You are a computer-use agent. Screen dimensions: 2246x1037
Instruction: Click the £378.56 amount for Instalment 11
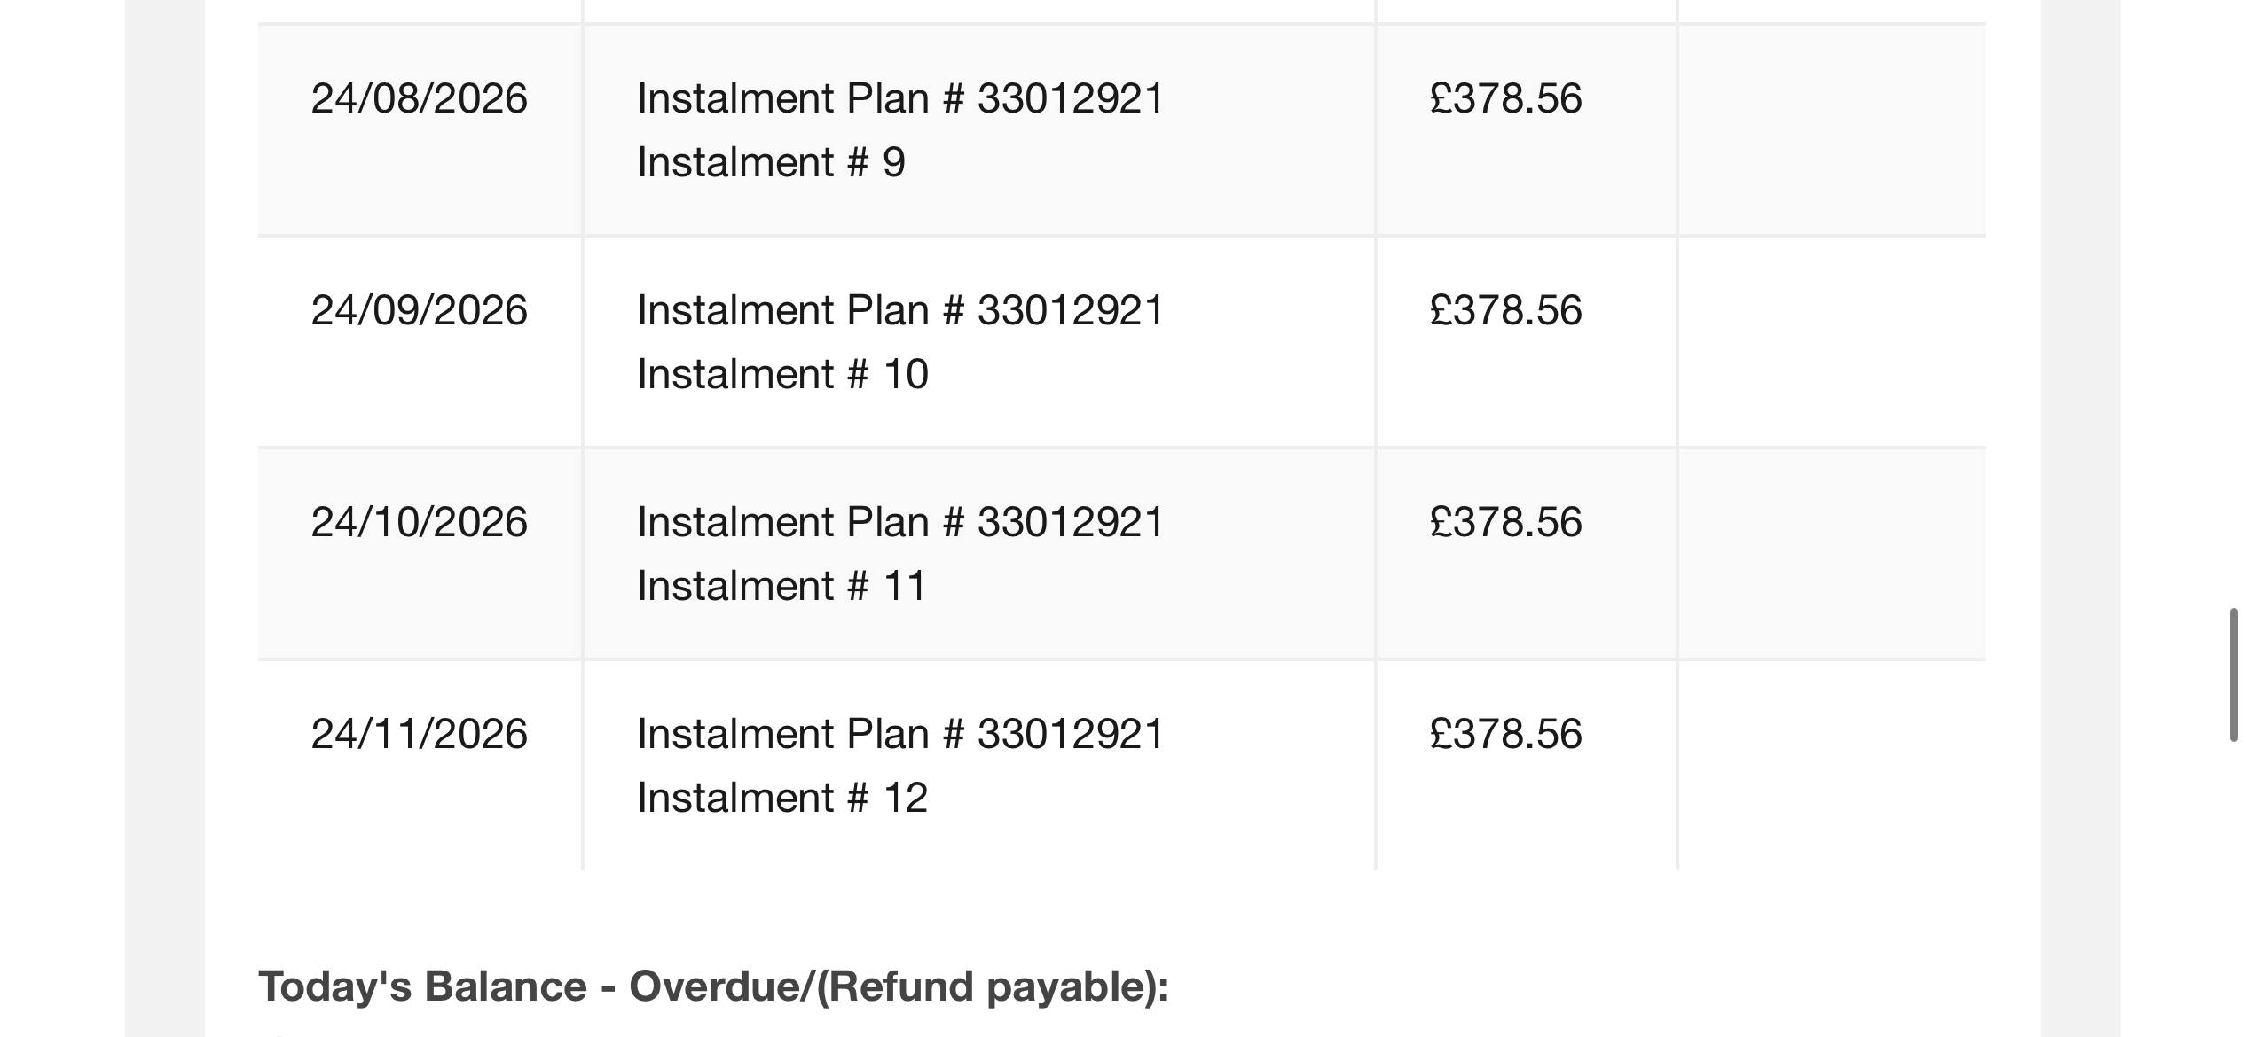pyautogui.click(x=1505, y=521)
